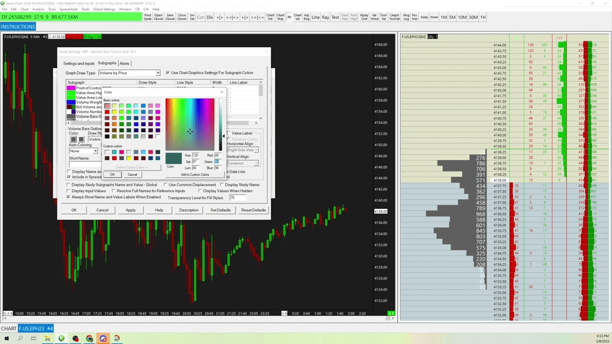Click the Close Cbook toolbar button
This screenshot has width=612, height=344.
pyautogui.click(x=182, y=17)
